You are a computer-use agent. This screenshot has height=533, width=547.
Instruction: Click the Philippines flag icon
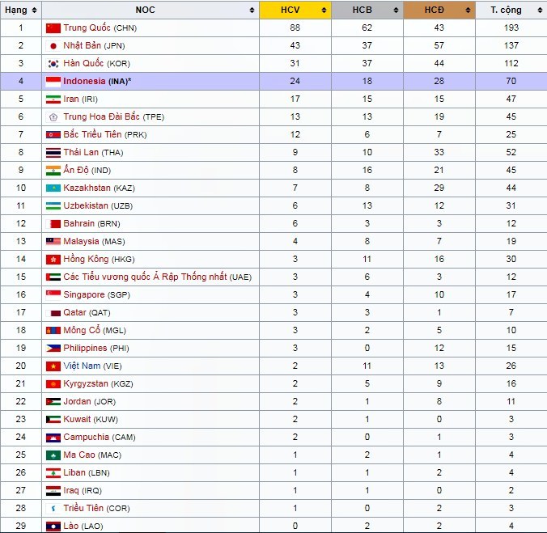point(53,348)
